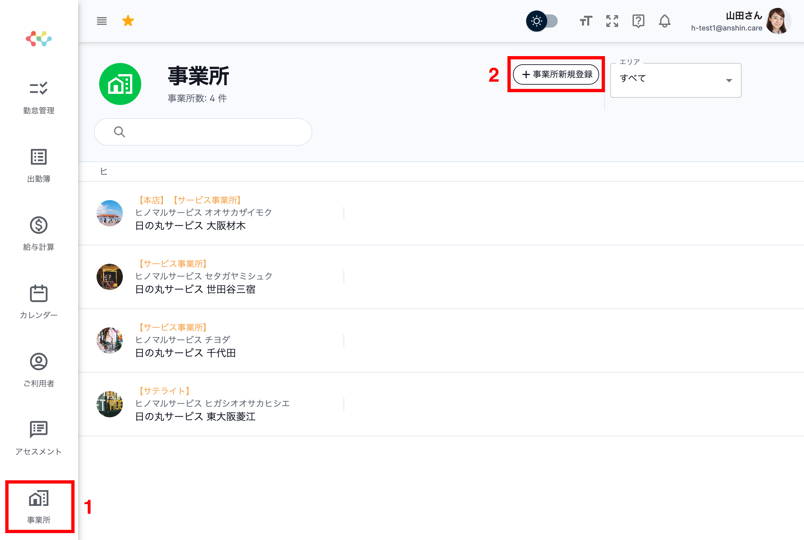Open the ご利用者 users section
Image resolution: width=804 pixels, height=540 pixels.
pos(39,369)
